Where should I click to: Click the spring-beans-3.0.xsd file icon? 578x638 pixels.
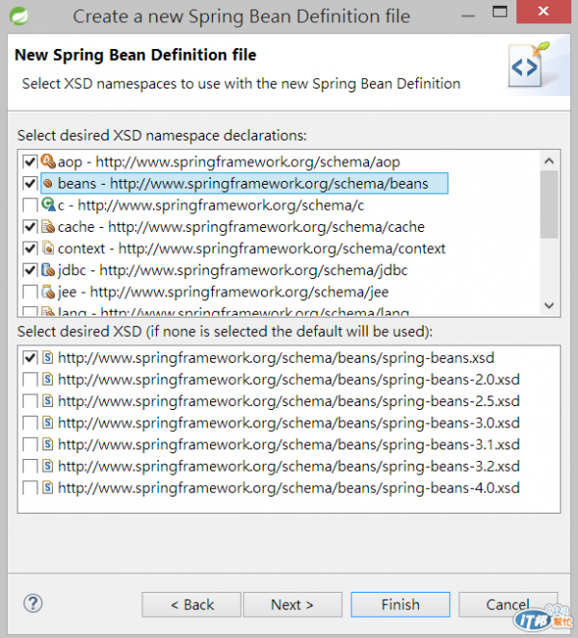(48, 422)
